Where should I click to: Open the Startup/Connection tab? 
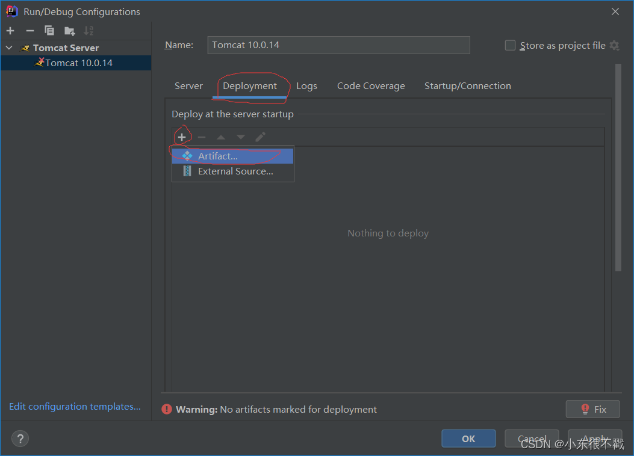[x=467, y=86]
